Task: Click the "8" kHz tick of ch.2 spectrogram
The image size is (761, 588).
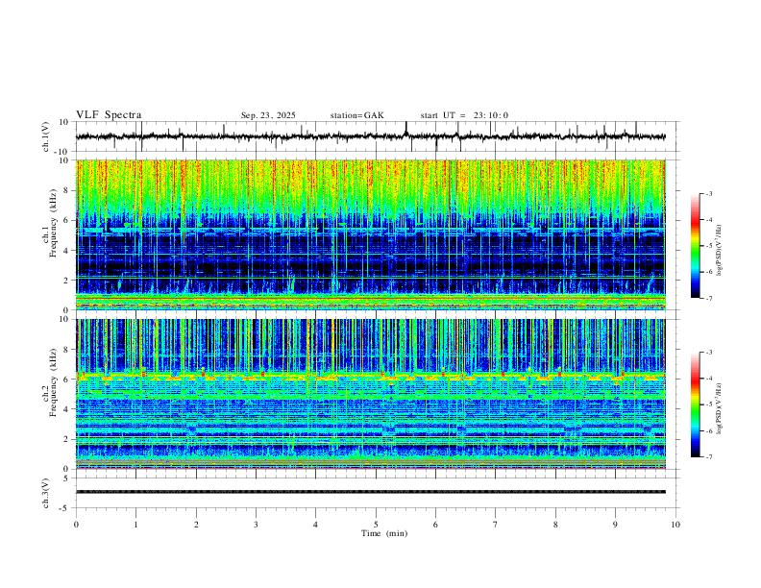Action: point(67,350)
